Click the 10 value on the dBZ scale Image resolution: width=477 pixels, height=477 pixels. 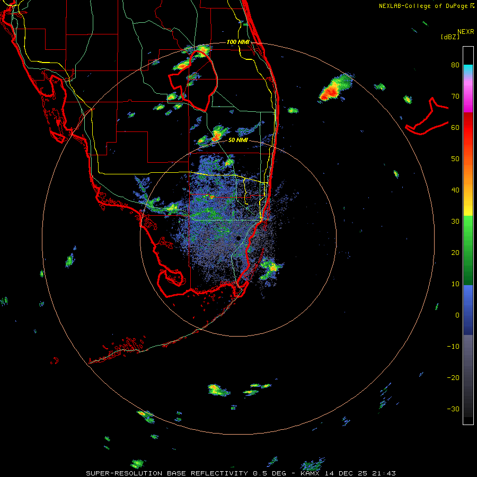[455, 284]
